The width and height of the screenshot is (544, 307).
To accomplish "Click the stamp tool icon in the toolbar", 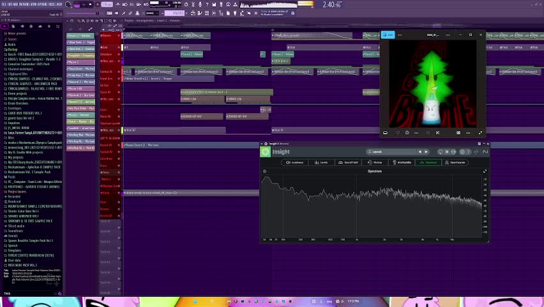I will pyautogui.click(x=137, y=13).
